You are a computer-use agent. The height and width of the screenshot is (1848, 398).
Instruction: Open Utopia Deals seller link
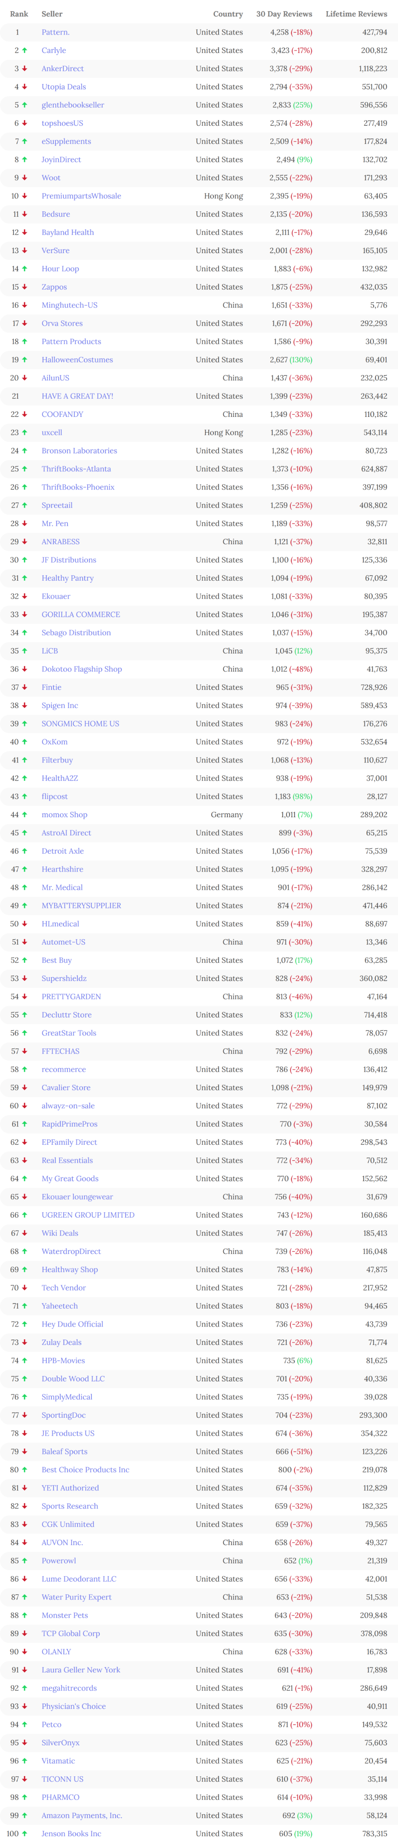coord(64,87)
